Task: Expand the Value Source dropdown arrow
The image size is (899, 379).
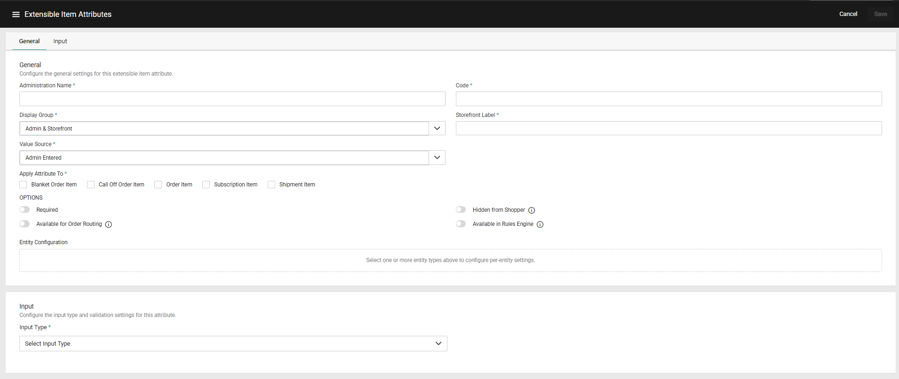Action: pos(437,157)
